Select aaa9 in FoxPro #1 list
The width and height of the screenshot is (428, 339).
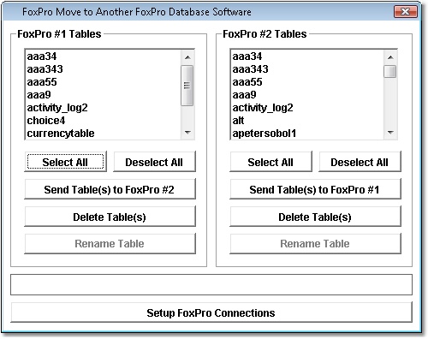(x=104, y=95)
